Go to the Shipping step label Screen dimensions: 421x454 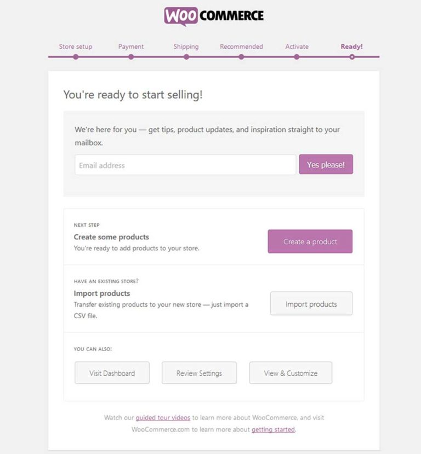pos(186,47)
